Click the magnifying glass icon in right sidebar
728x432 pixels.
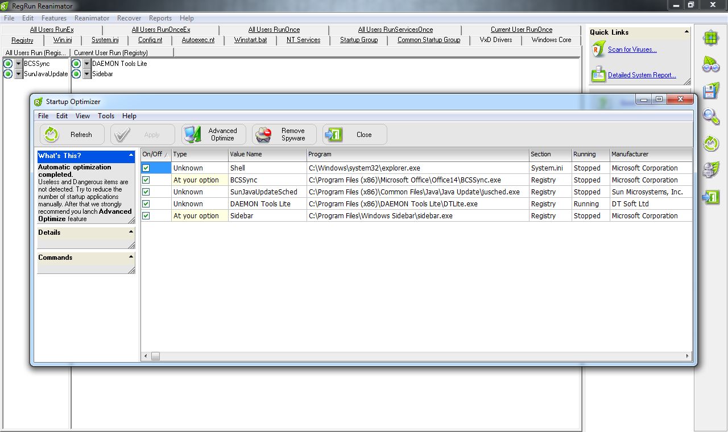point(711,117)
